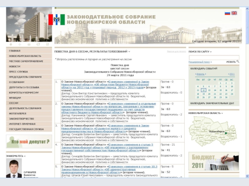Click the ИСКАТЬ search button
Screen dimensions: 249x186
tap(231, 62)
